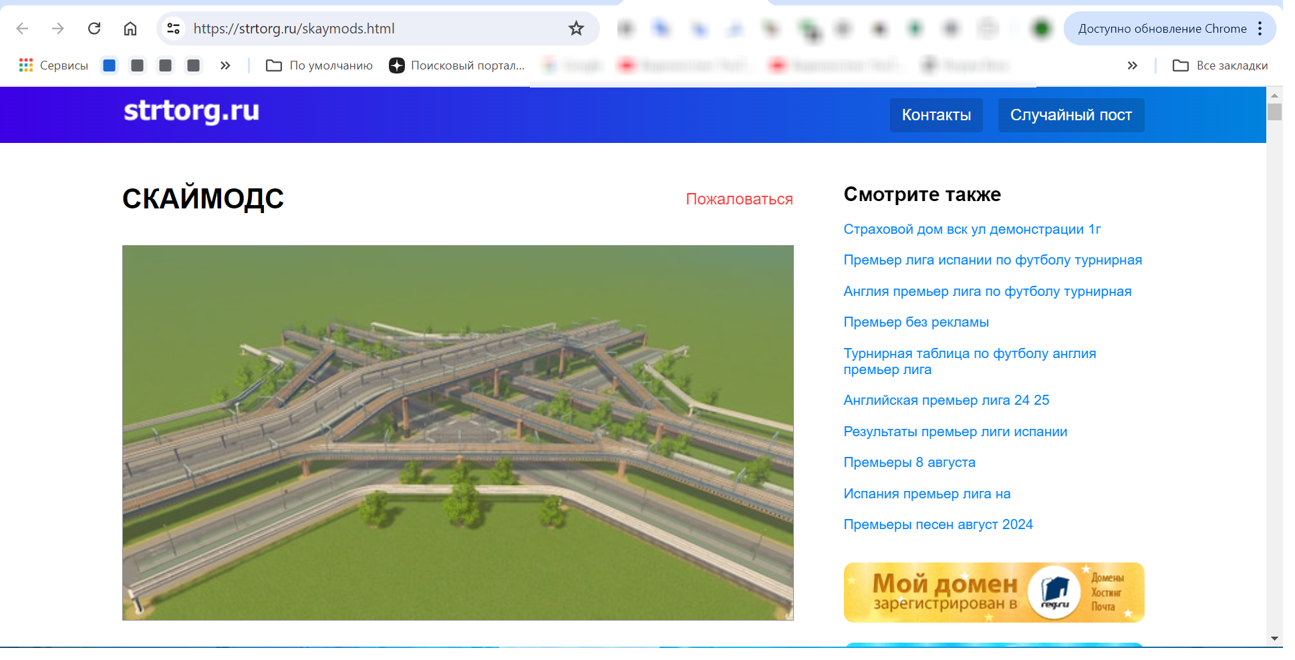This screenshot has height=660, width=1295.
Task: Open the highway interchange image
Action: (x=458, y=433)
